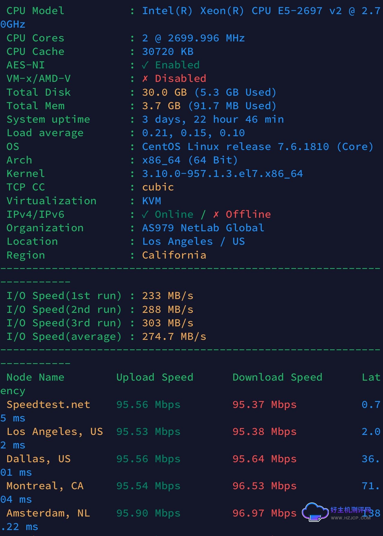Click the red X beside Disabled
The width and height of the screenshot is (383, 536).
[145, 79]
